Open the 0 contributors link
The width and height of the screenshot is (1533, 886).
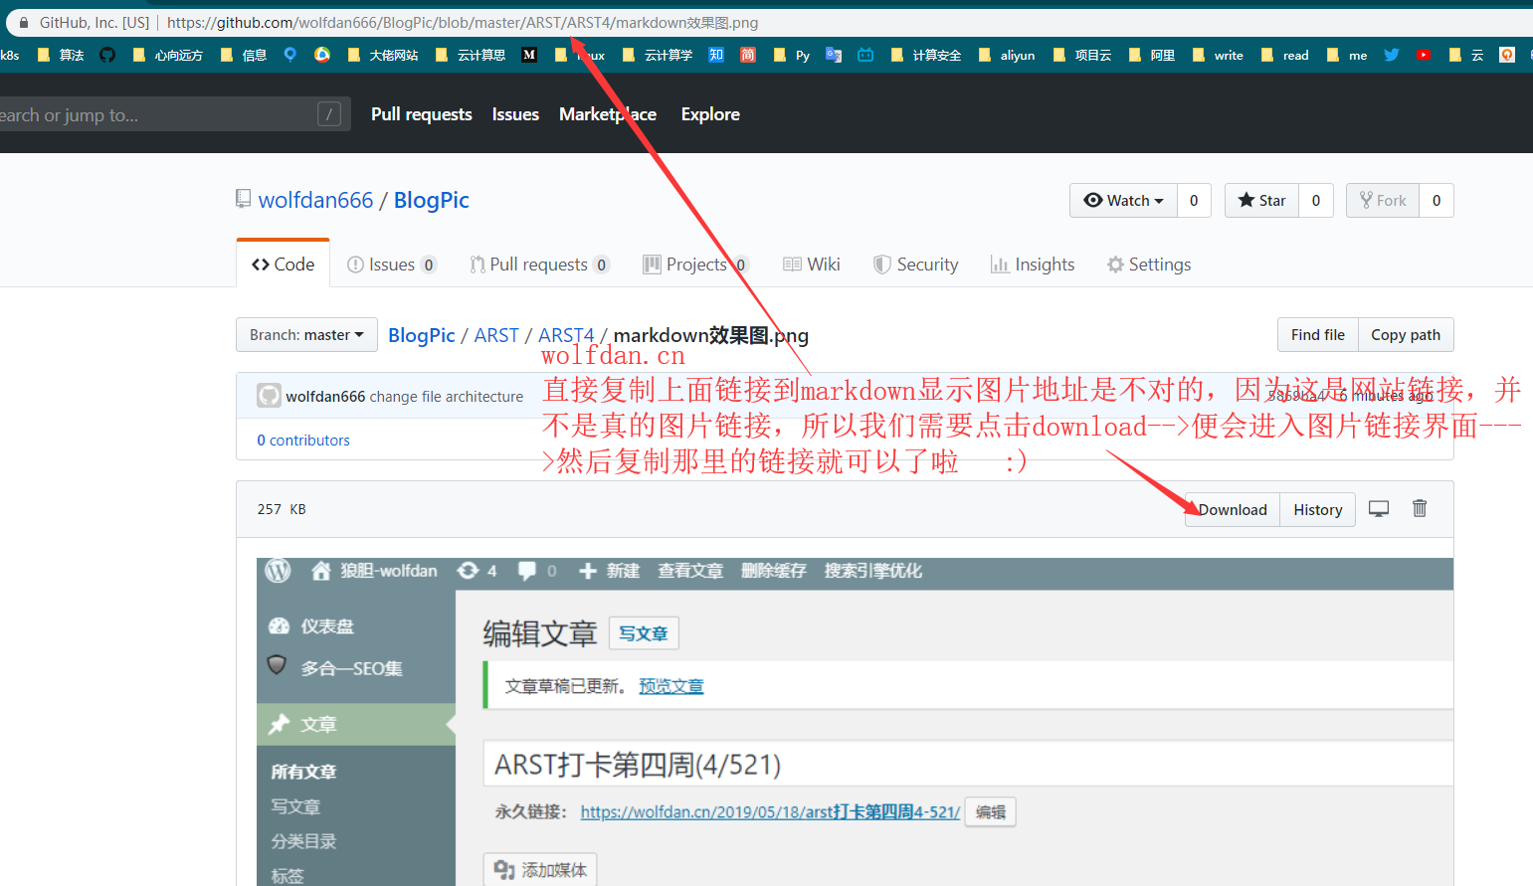pyautogui.click(x=303, y=440)
